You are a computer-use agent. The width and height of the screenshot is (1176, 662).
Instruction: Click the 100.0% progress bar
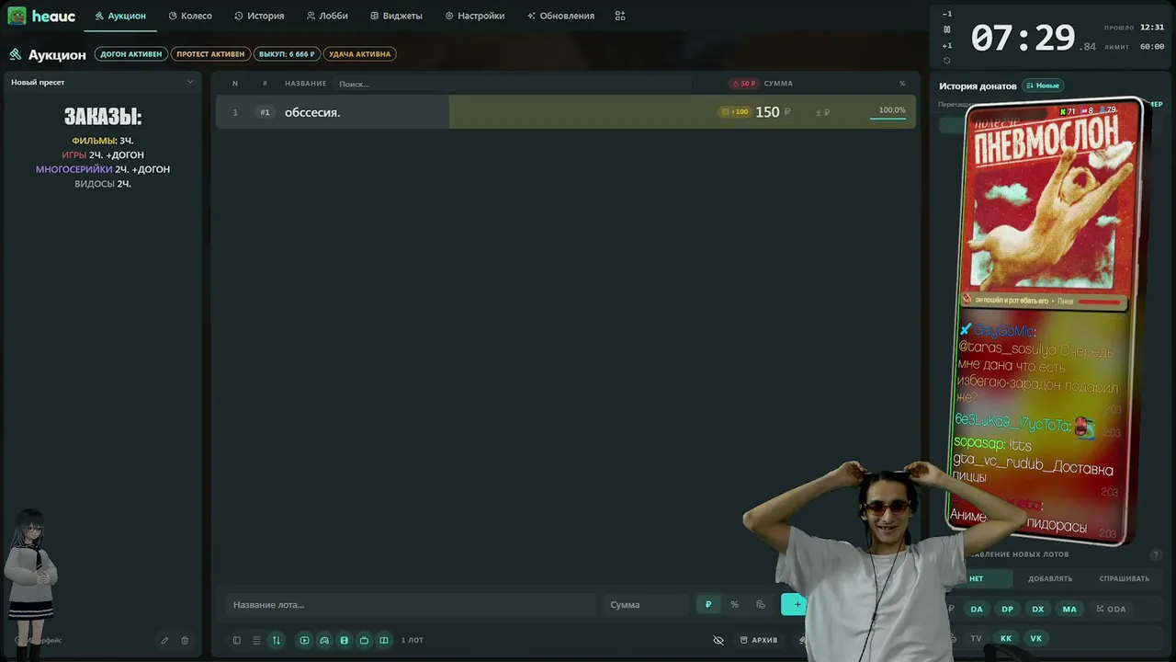coord(888,117)
